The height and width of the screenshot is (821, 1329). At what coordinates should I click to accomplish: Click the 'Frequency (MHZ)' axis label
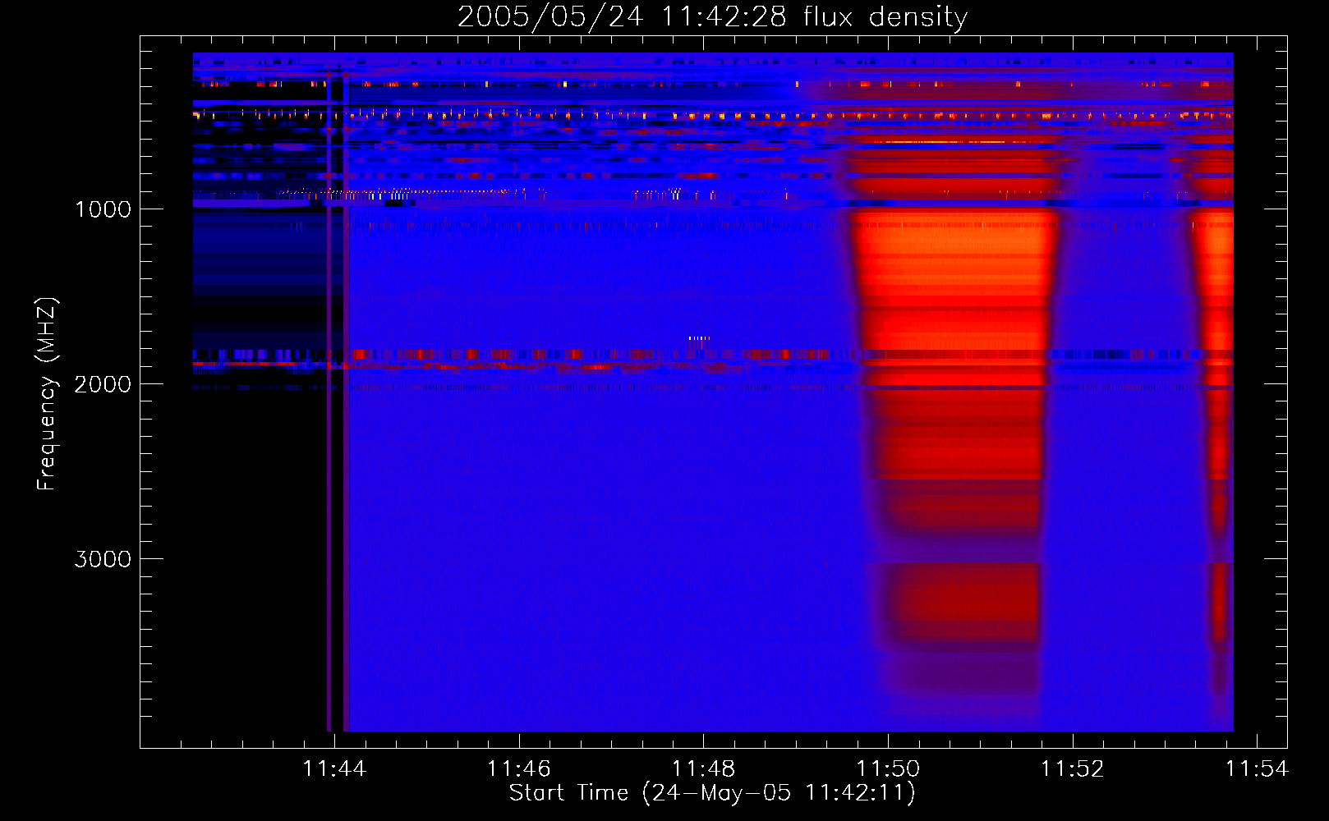pos(47,394)
